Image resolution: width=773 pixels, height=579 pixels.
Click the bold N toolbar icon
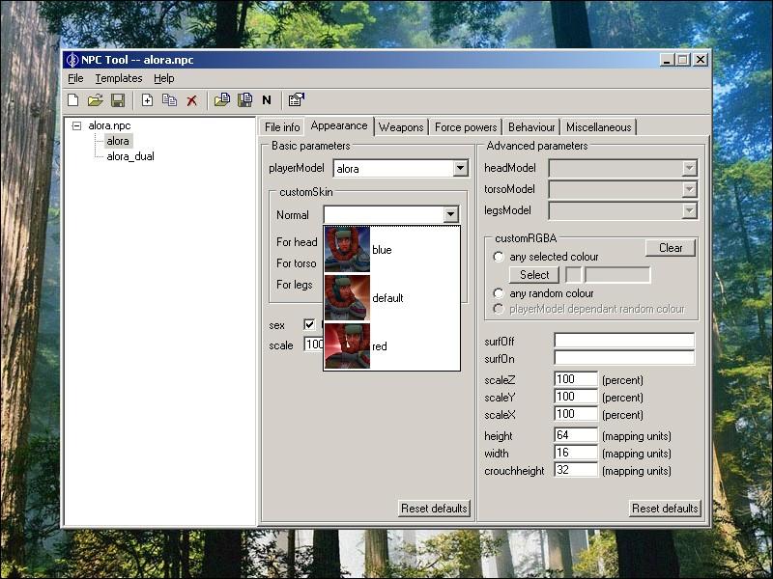(267, 100)
